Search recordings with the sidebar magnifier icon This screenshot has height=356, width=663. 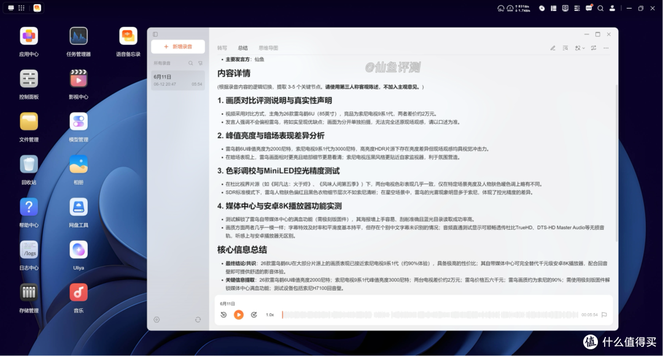click(191, 63)
